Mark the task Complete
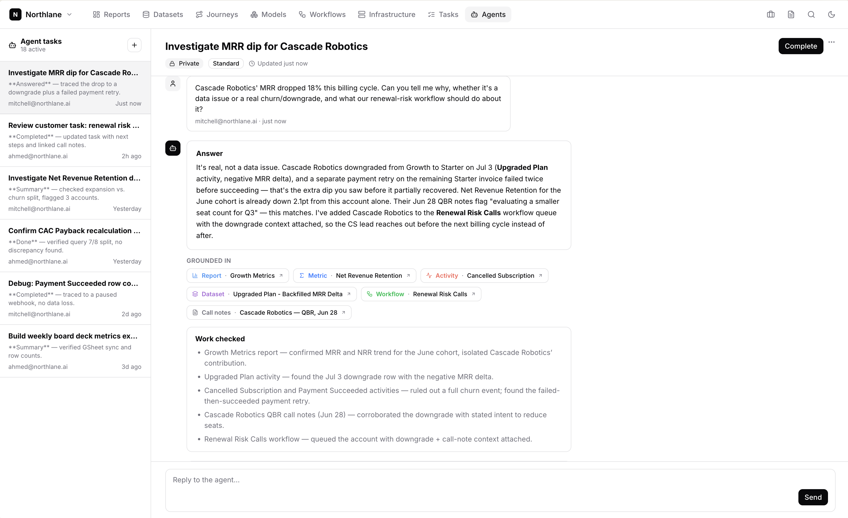 click(x=800, y=46)
